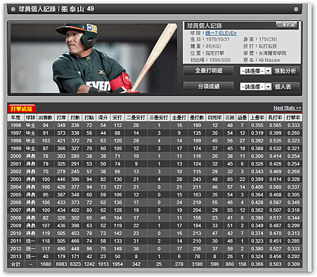Select the 合計 totals row
This screenshot has width=317, height=277.
coord(155,264)
